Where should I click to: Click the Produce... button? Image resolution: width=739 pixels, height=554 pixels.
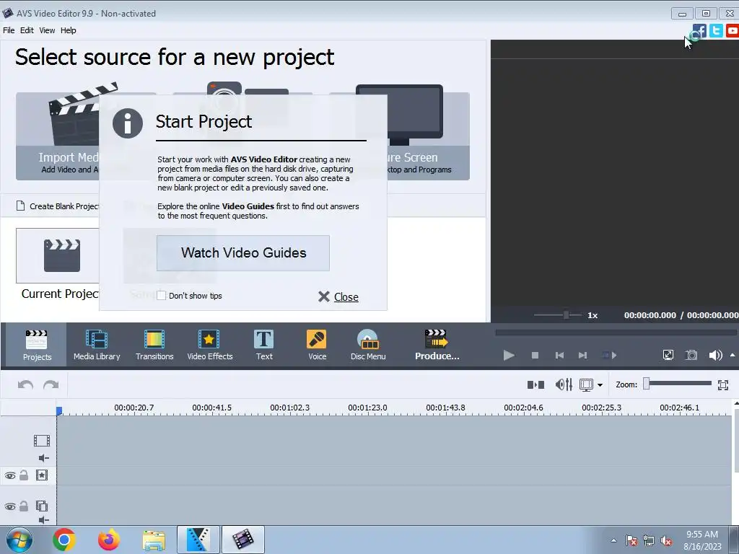[437, 346]
